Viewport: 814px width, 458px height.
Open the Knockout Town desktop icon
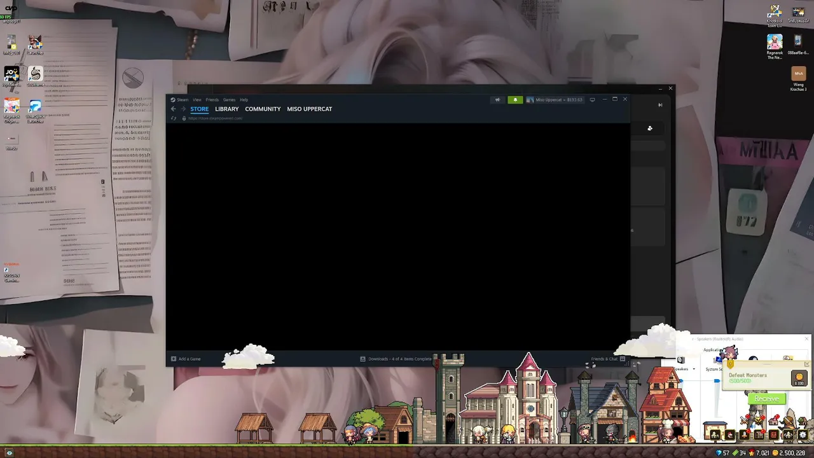[775, 16]
